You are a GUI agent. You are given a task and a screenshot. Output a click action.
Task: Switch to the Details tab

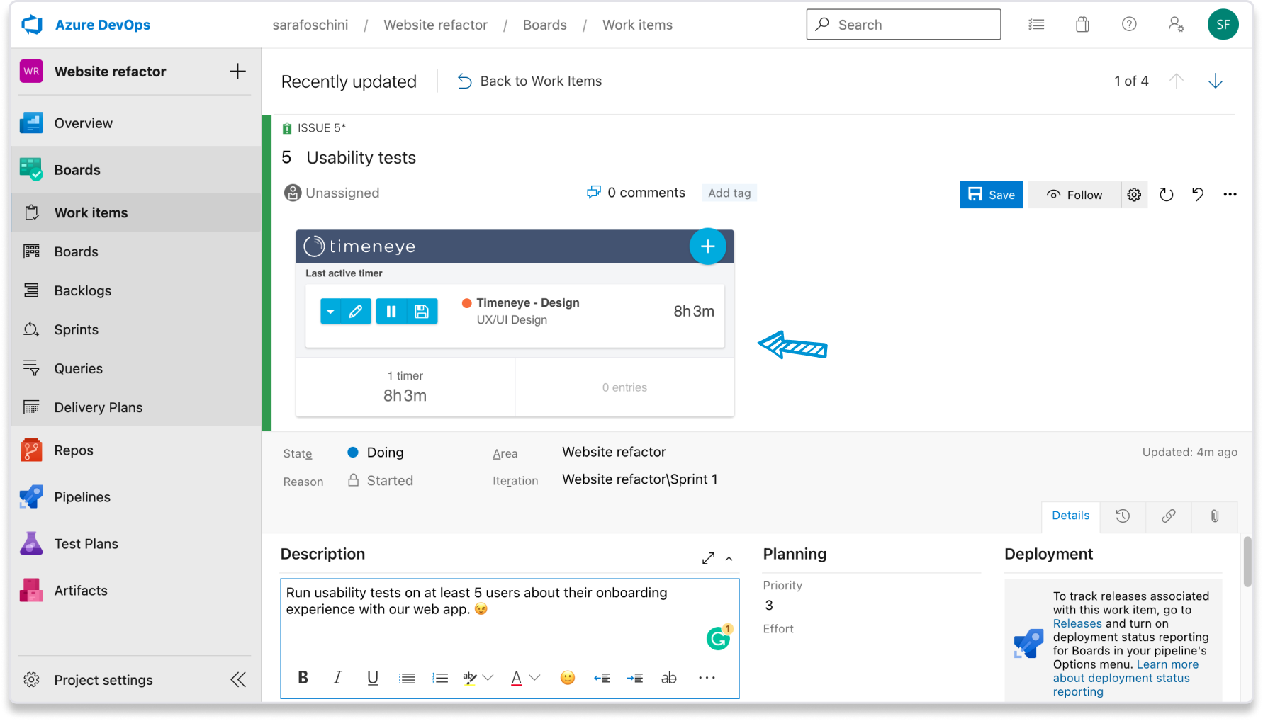[1070, 516]
